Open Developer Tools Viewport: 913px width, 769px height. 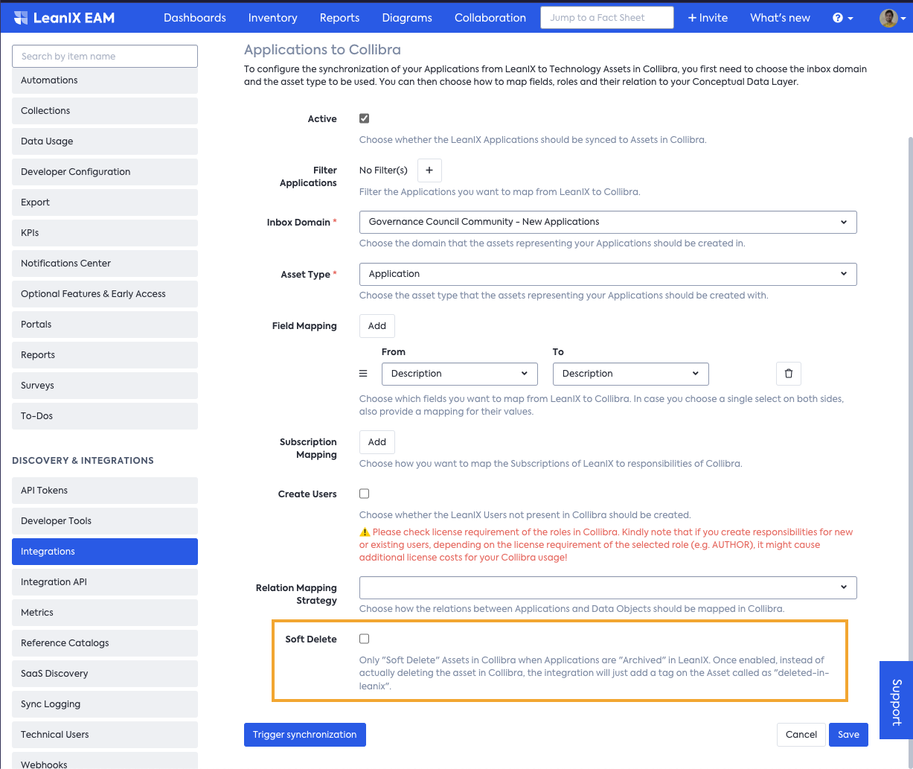coord(105,521)
